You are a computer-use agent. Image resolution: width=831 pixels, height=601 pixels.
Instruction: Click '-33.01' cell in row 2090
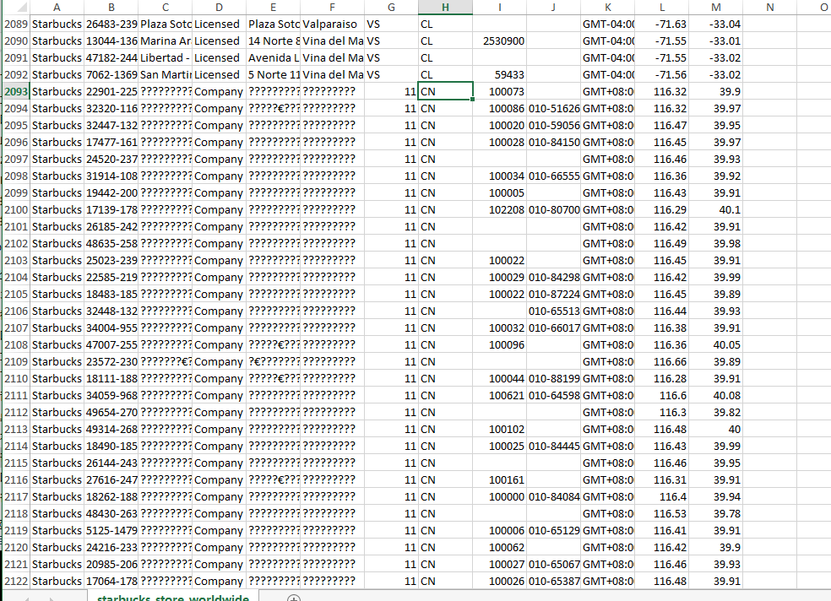(x=715, y=41)
